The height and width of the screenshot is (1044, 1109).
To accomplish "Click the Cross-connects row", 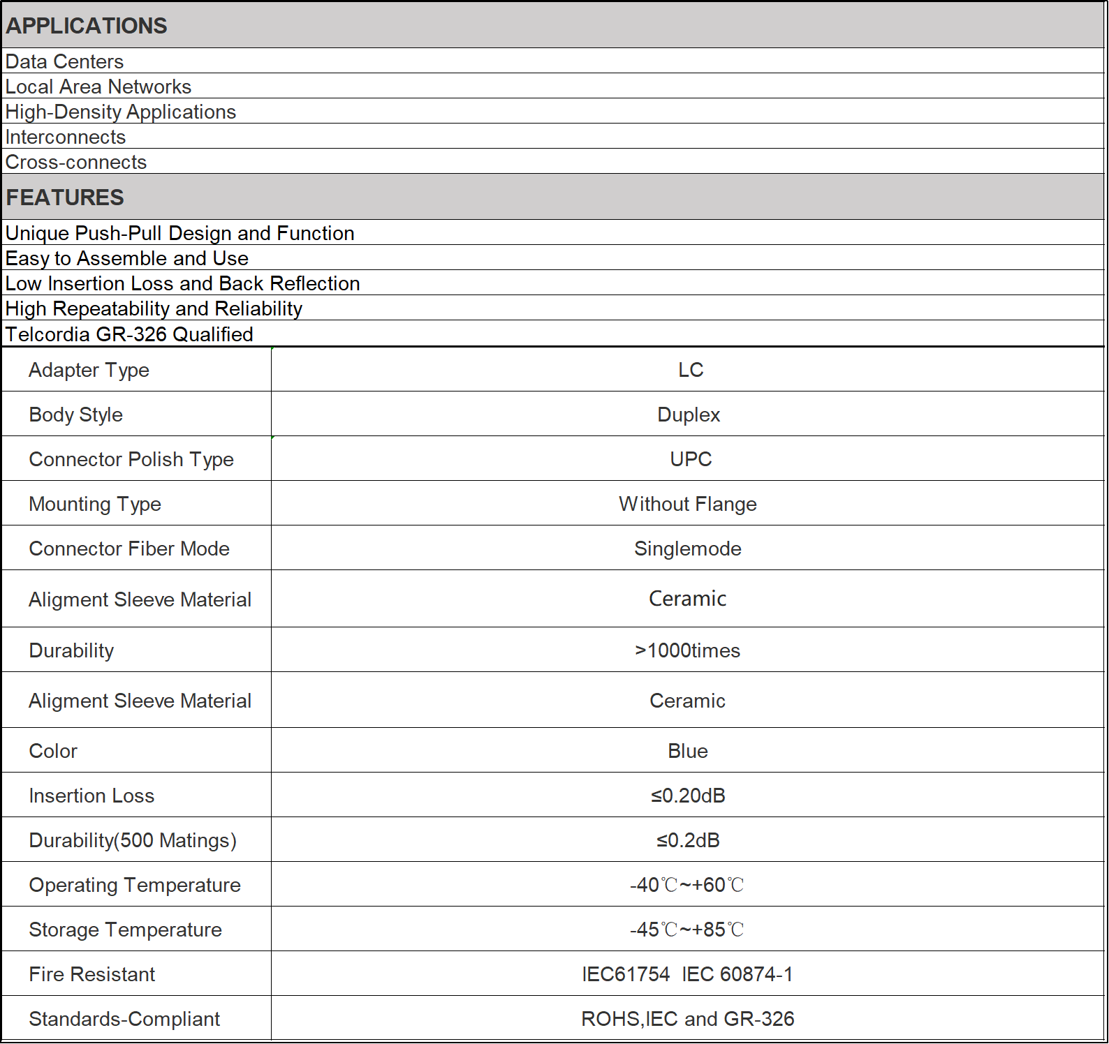I will 76,162.
